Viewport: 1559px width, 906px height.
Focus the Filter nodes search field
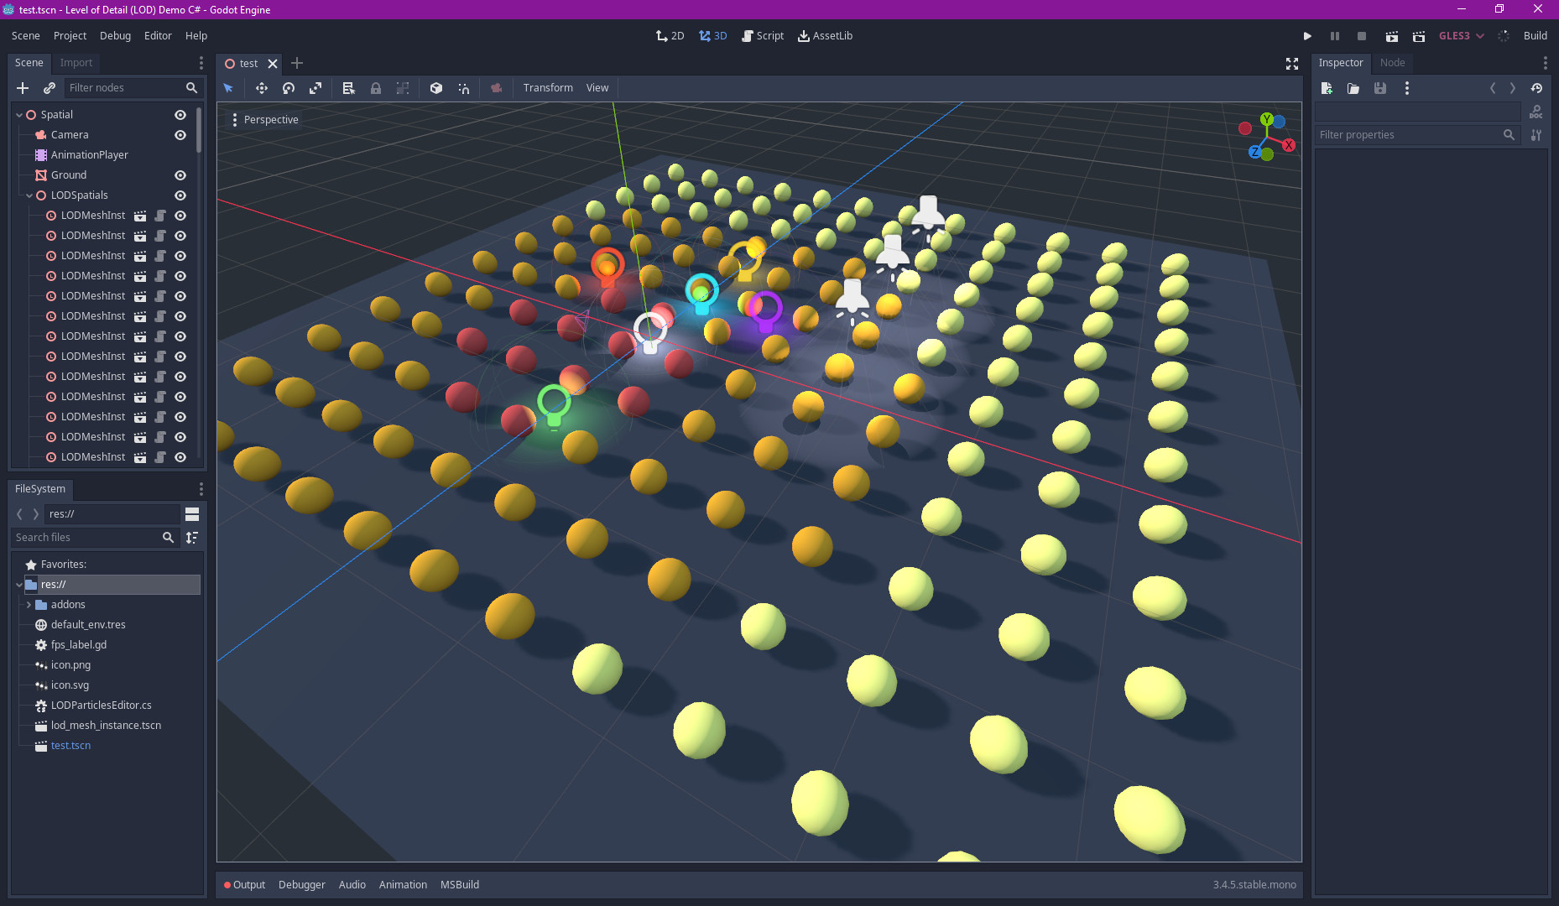133,88
